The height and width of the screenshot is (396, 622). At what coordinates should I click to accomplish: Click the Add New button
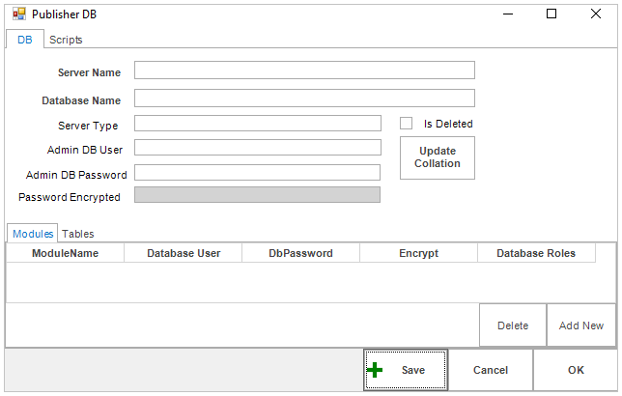[581, 325]
